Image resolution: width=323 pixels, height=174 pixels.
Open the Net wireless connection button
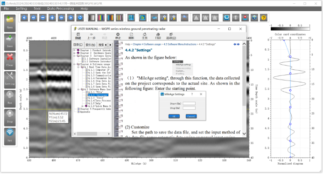point(10,136)
